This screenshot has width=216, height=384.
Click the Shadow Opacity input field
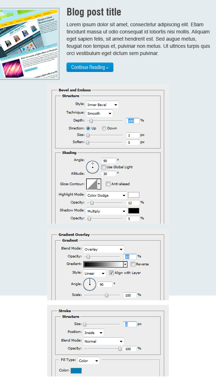point(132,219)
